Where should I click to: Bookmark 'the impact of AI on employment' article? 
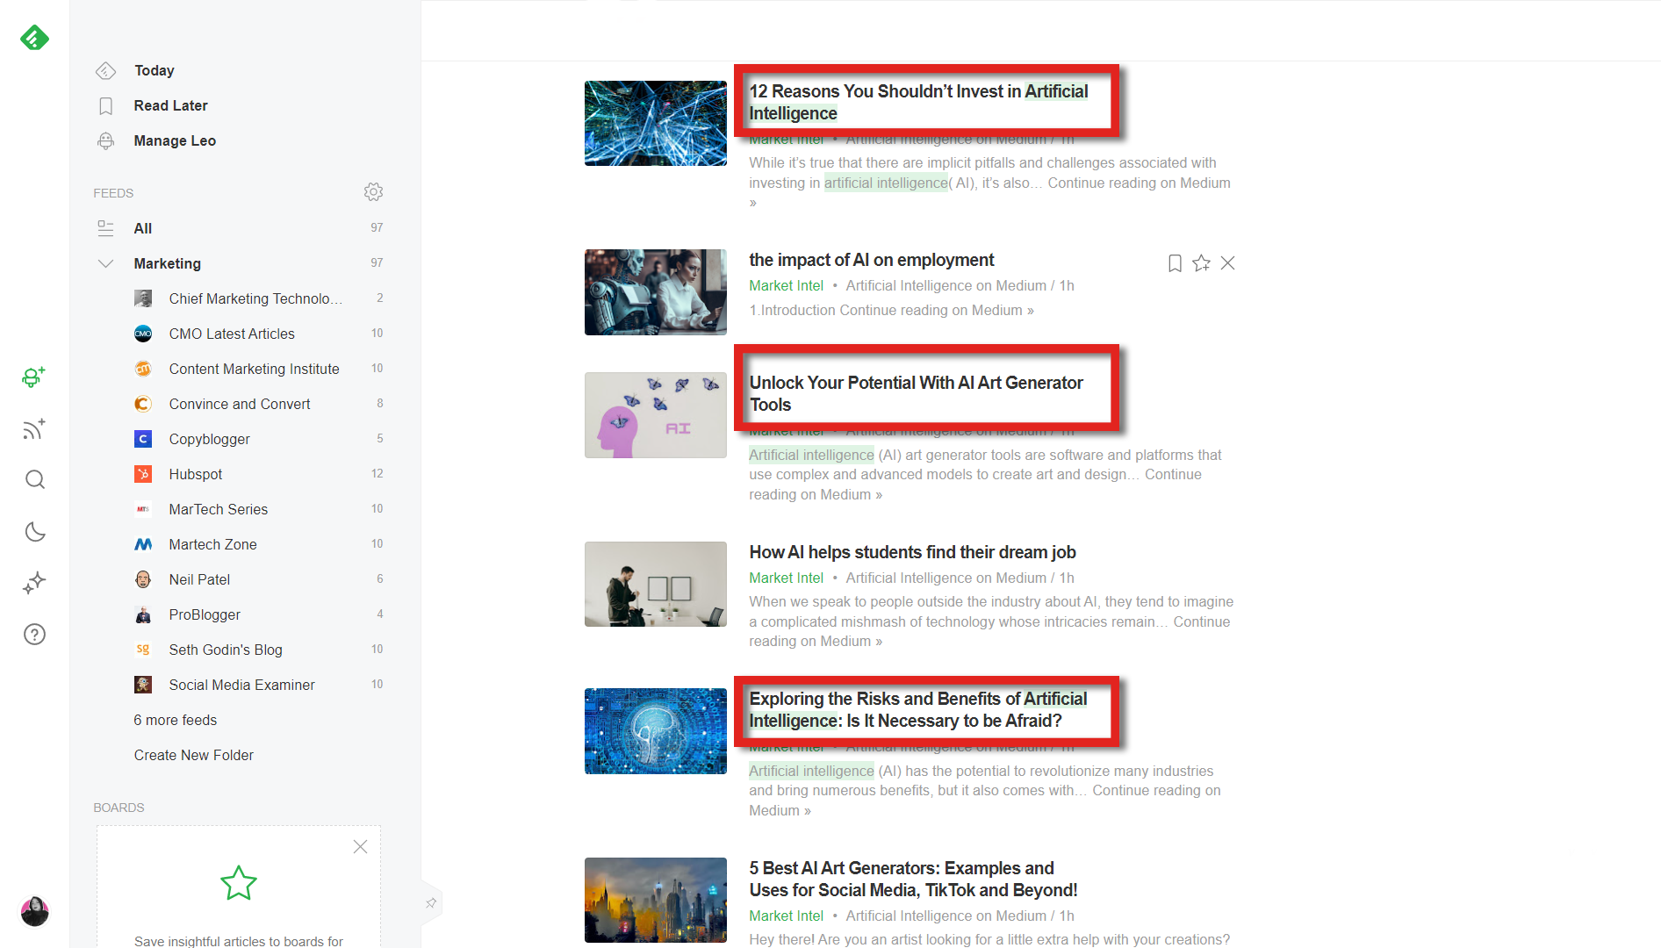tap(1175, 262)
